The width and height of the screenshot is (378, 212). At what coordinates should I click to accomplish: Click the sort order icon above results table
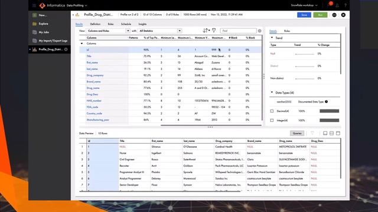pos(206,31)
